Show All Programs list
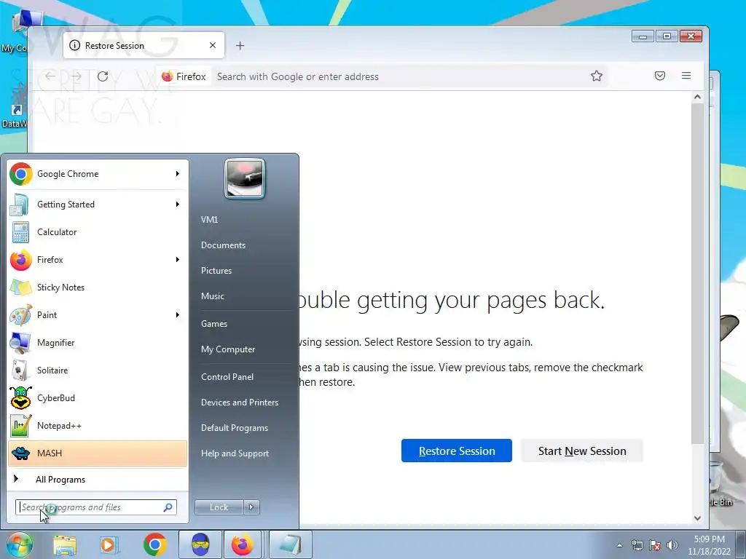Image resolution: width=746 pixels, height=559 pixels. [98, 479]
